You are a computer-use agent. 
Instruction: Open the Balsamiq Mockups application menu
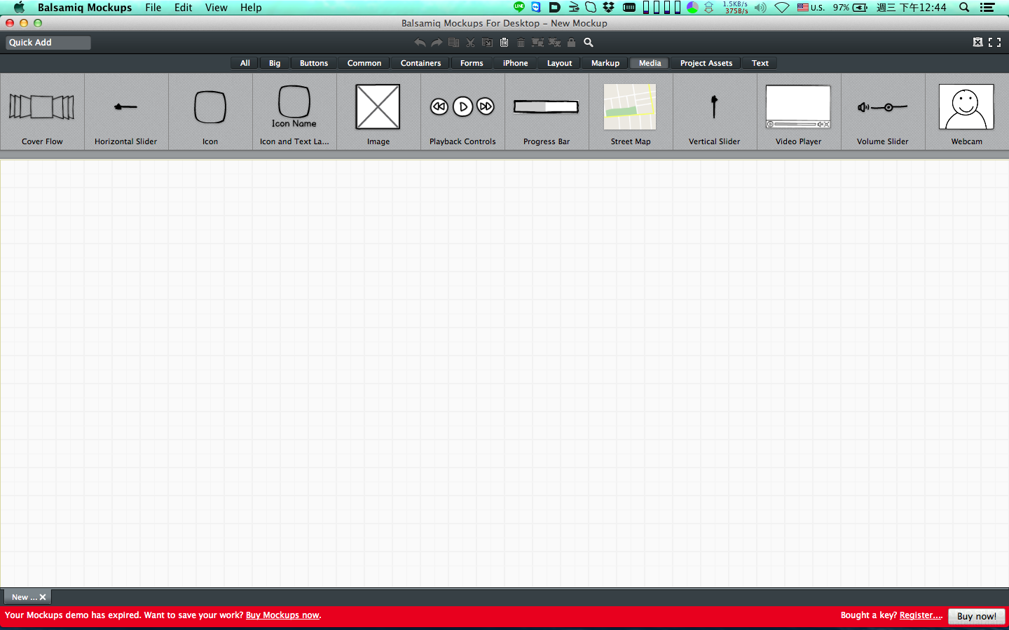pos(85,8)
